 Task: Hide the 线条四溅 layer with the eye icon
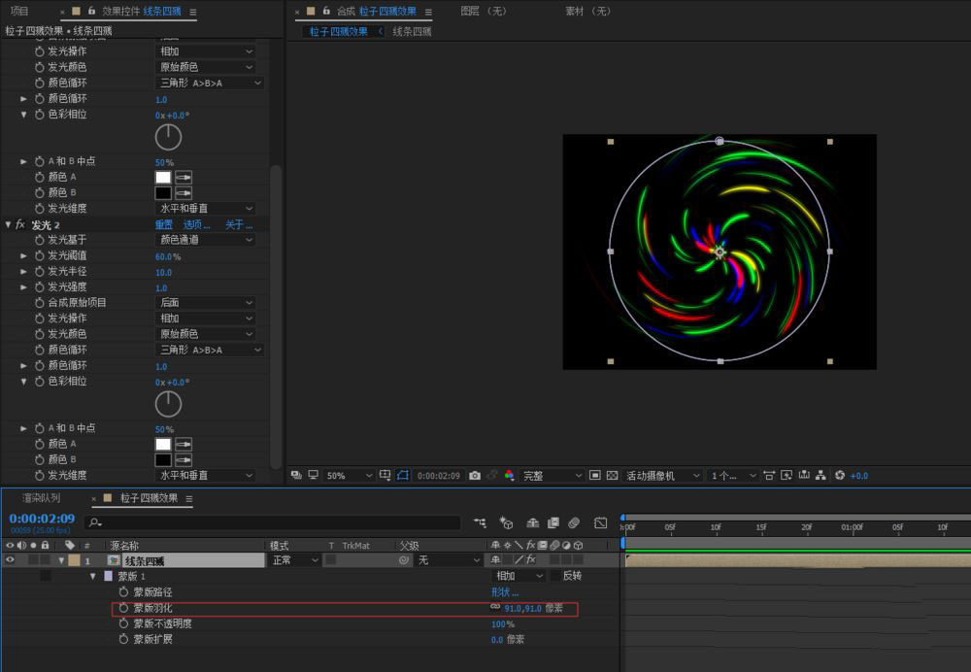click(10, 560)
